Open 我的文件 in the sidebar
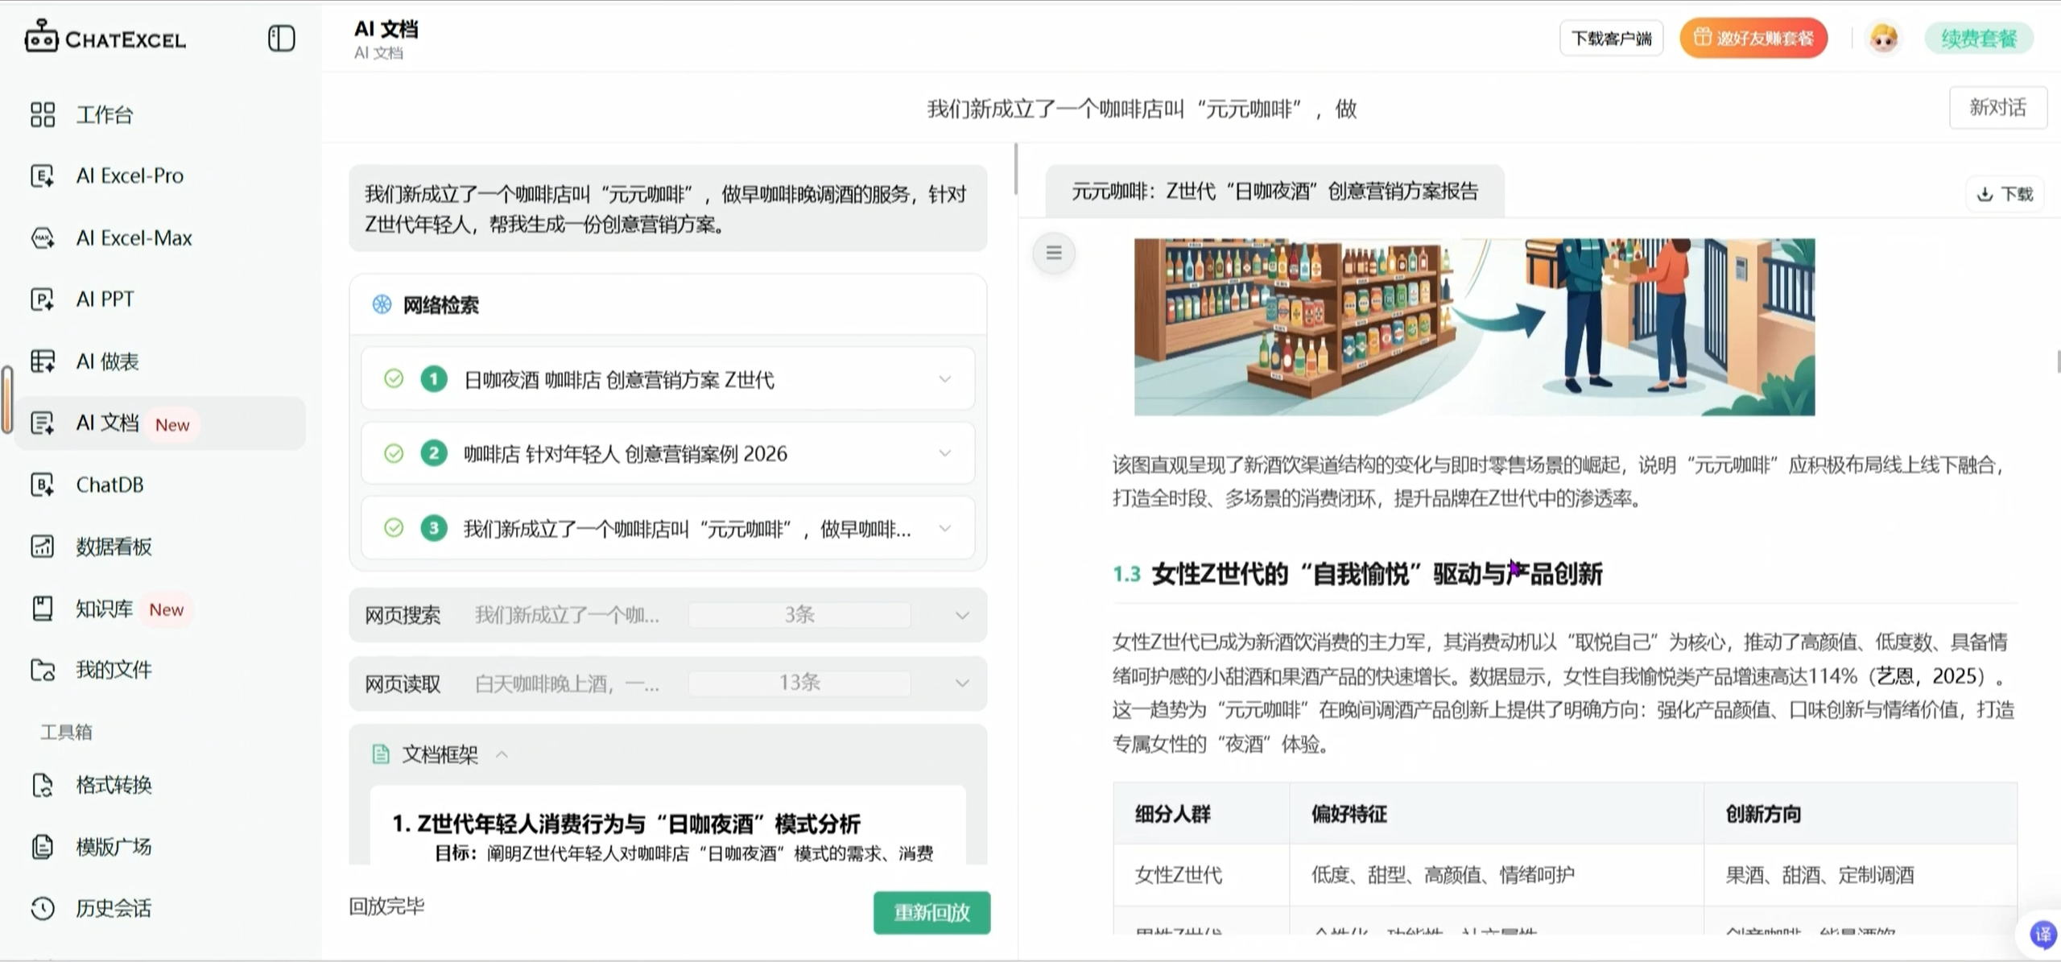Image resolution: width=2061 pixels, height=962 pixels. click(114, 670)
